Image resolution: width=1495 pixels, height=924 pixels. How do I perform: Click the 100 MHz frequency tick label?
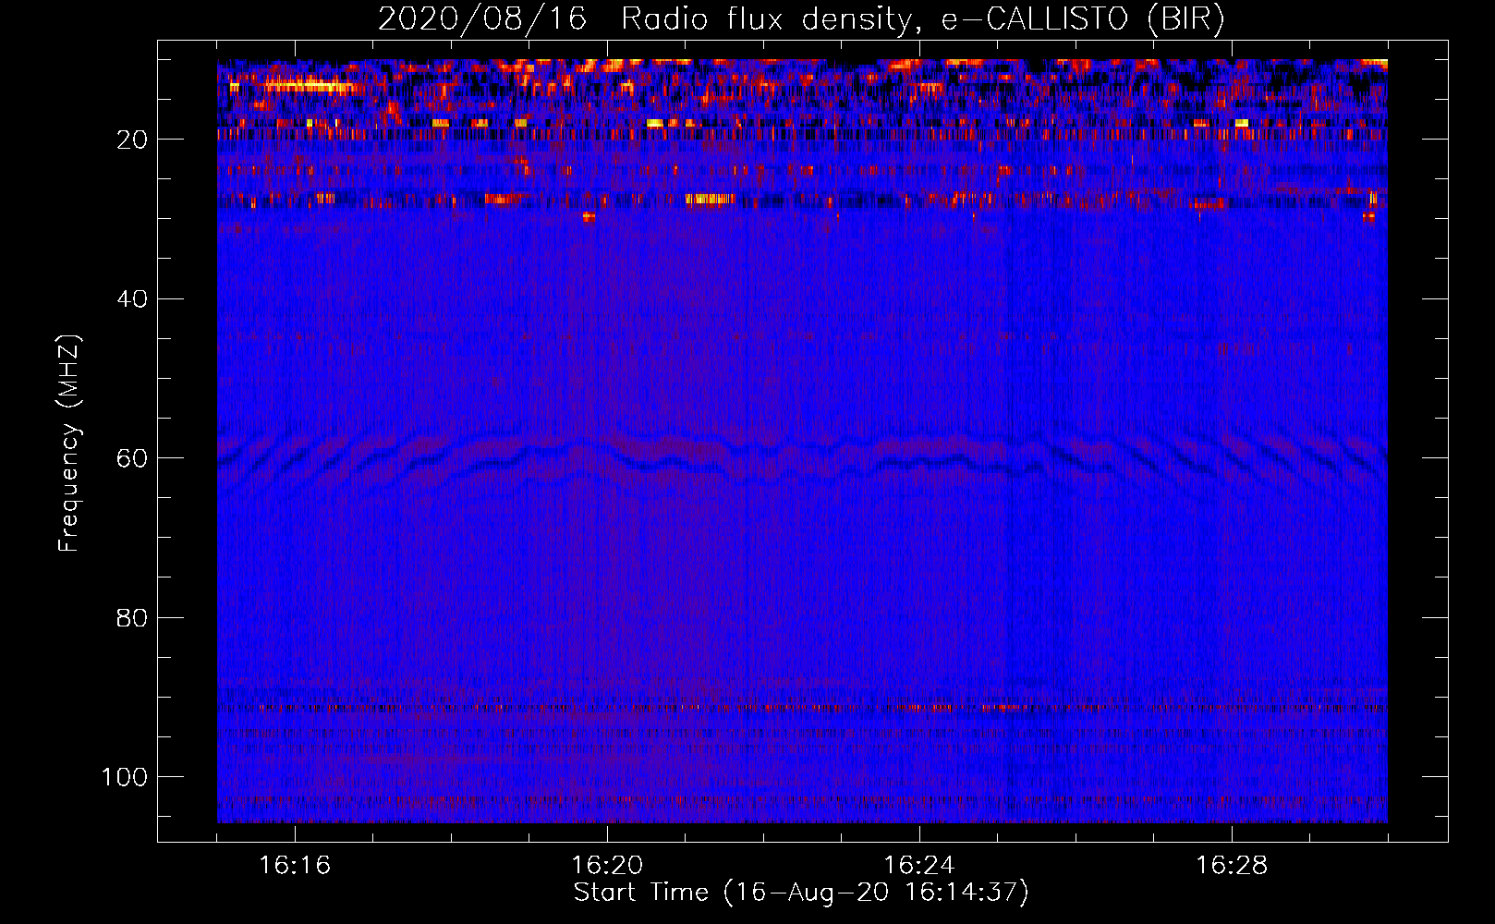click(x=124, y=777)
